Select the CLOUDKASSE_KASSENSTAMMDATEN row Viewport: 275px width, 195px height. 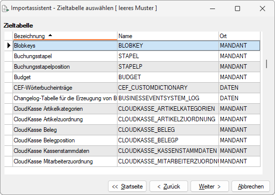[136, 151]
